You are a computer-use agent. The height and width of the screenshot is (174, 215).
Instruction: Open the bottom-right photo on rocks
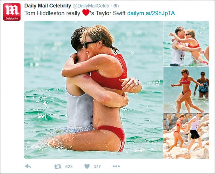186,136
